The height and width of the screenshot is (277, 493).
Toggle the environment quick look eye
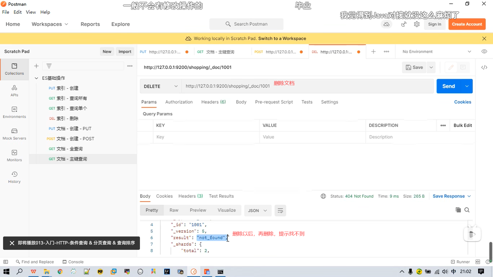pyautogui.click(x=484, y=52)
